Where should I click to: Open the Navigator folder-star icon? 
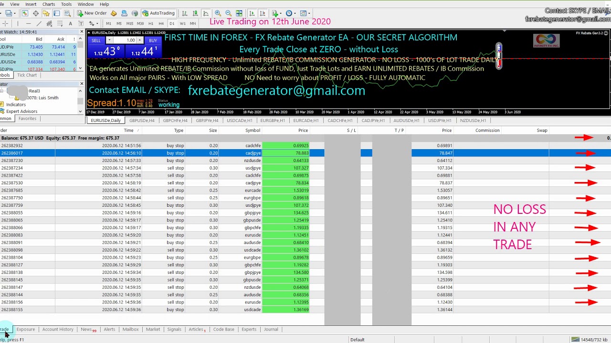[46, 13]
